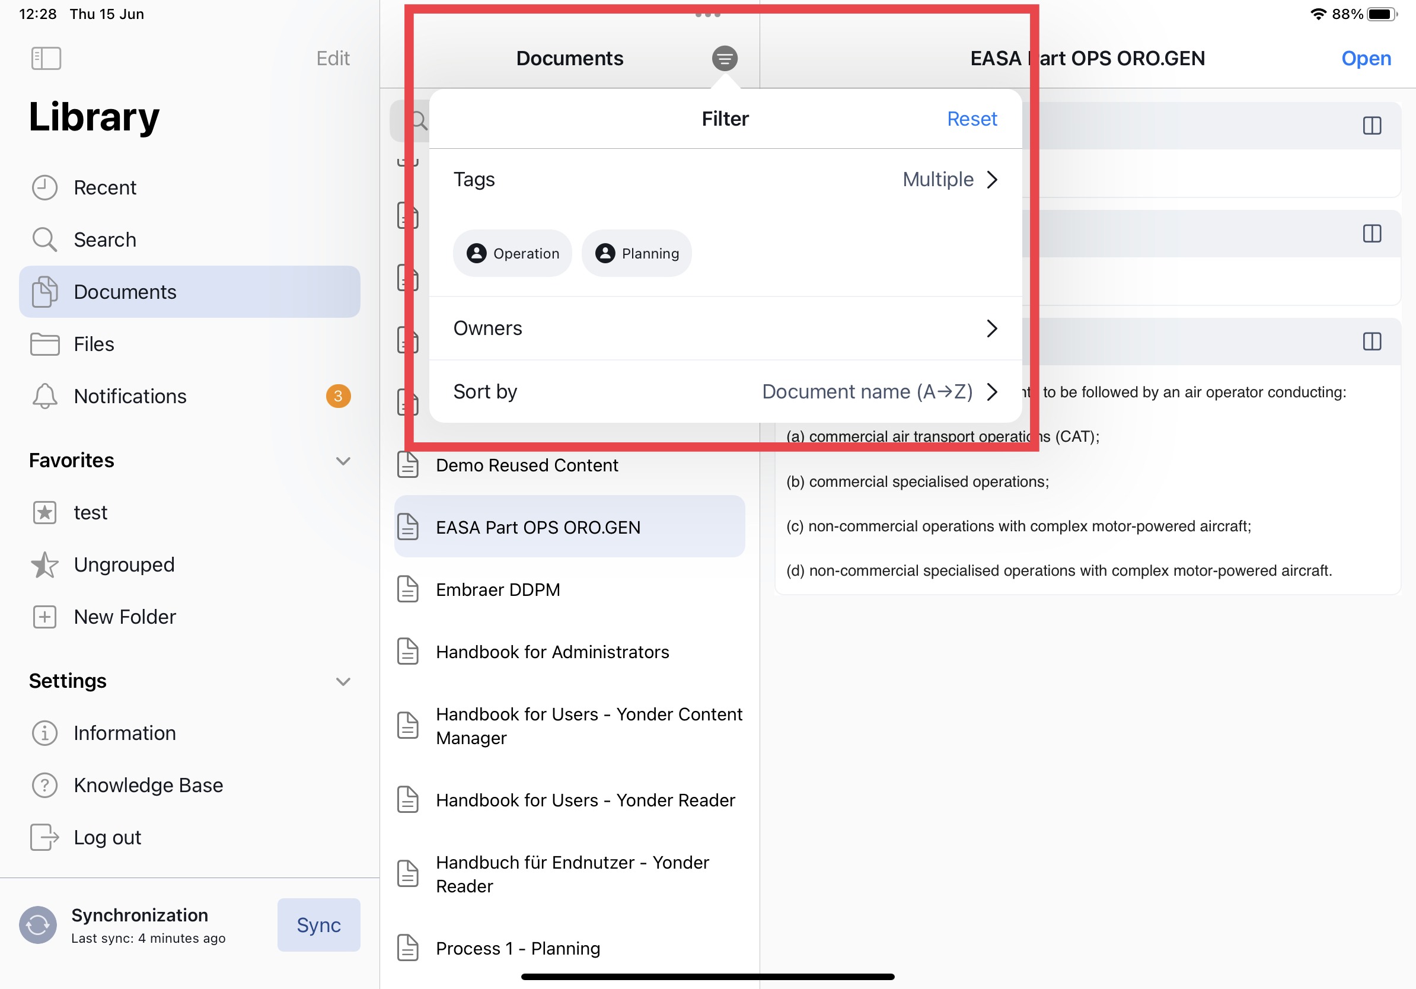Open the Owners filter row
Image resolution: width=1416 pixels, height=989 pixels.
pos(725,328)
